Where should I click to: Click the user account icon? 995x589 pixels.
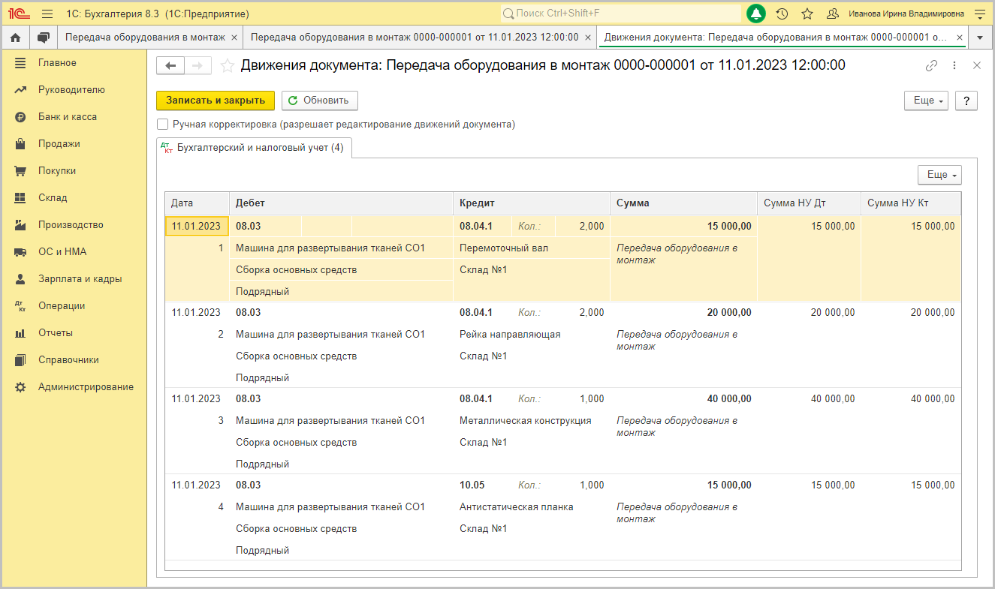(x=832, y=14)
